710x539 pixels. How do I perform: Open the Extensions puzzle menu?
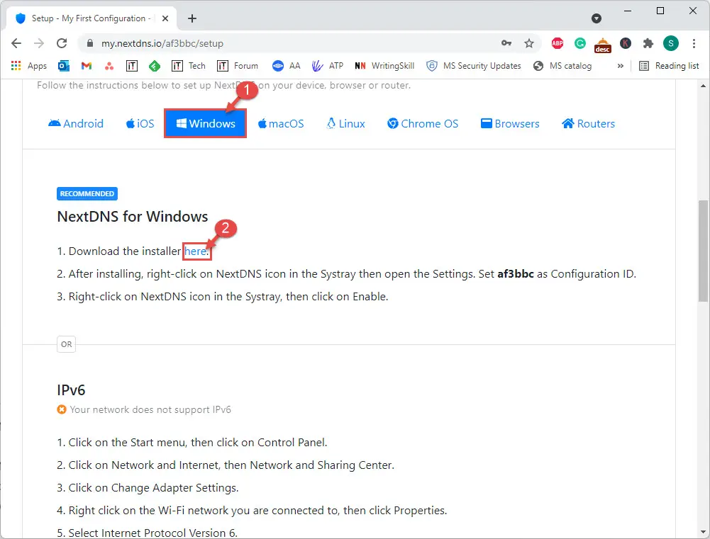(x=648, y=43)
